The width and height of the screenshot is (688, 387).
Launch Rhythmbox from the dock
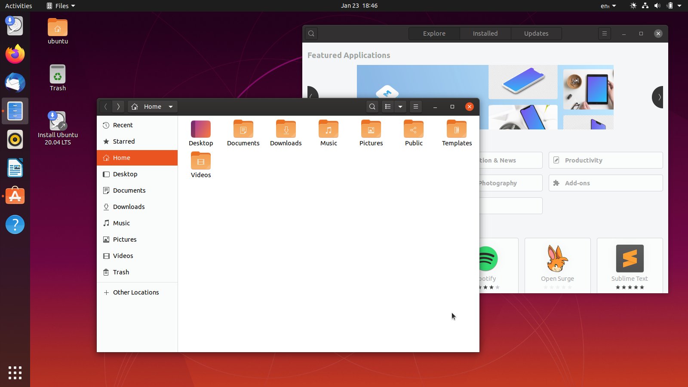(x=15, y=139)
